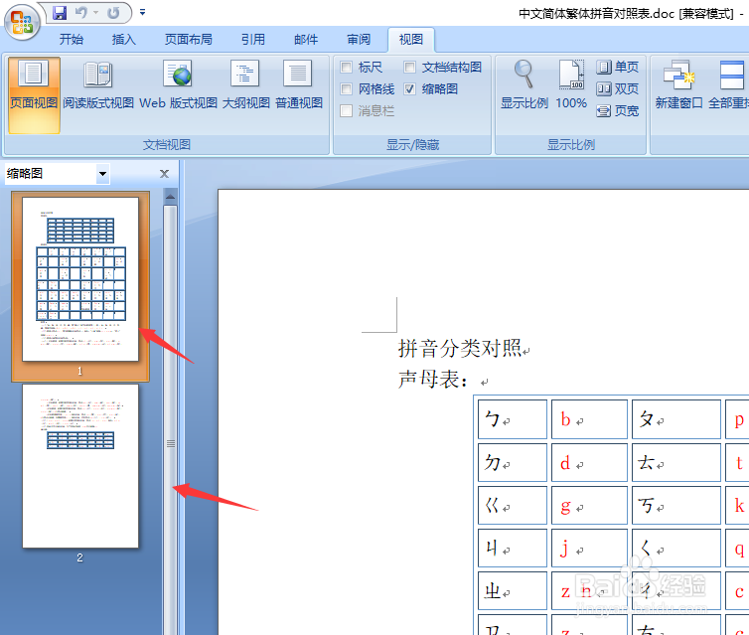Screen dimensions: 749x635
Task: Select single page (单页) zoom
Action: [617, 67]
